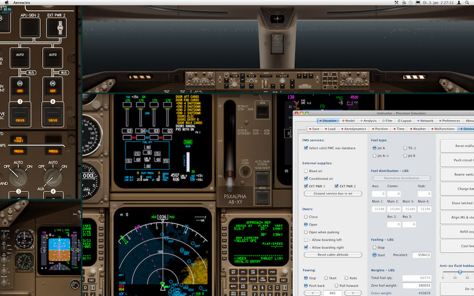
Task: Click the fueling Preselect field 359413
Action: tap(421, 255)
